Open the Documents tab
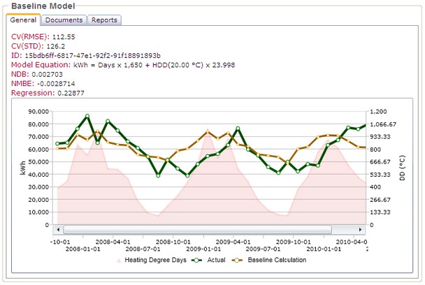 [x=64, y=20]
